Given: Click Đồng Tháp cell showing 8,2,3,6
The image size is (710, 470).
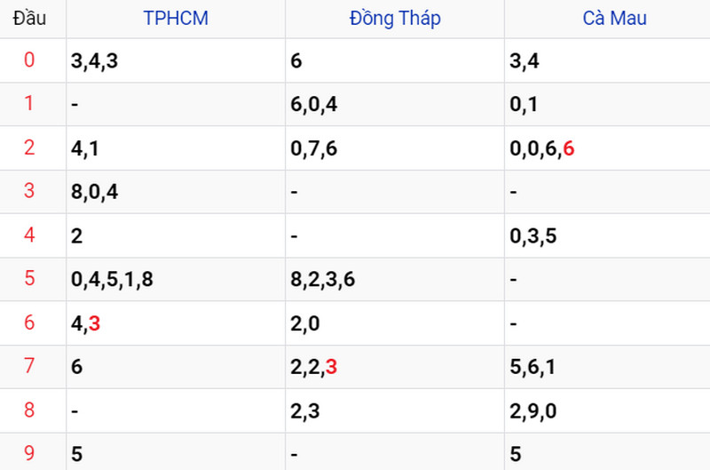Looking at the screenshot, I should [x=395, y=279].
